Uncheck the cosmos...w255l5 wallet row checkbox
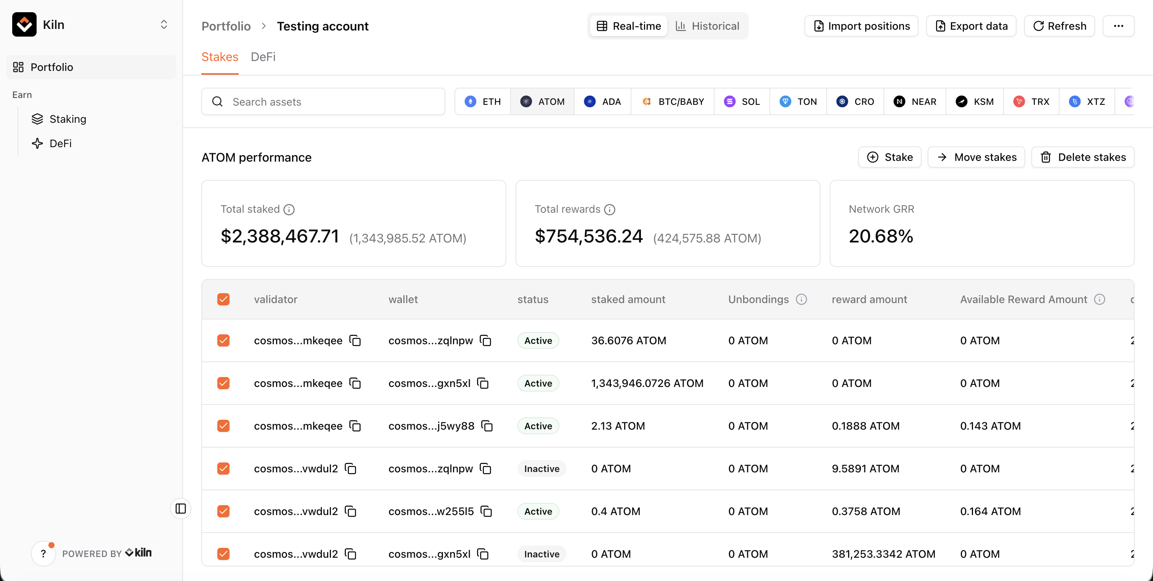1153x581 pixels. coord(223,511)
